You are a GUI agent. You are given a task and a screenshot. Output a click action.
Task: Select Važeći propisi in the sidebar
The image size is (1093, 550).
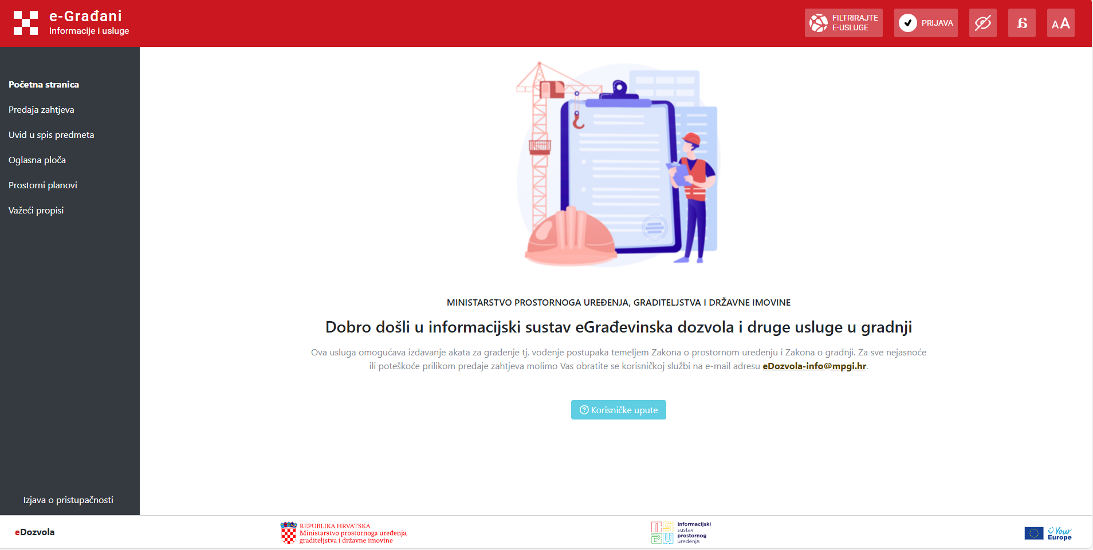click(36, 211)
